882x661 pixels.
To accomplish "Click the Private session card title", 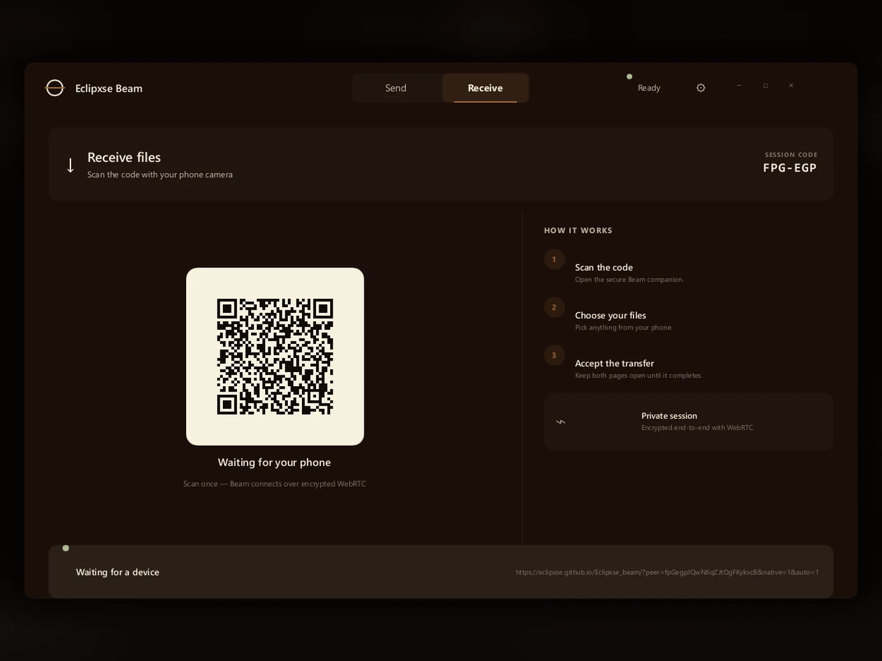I will coord(669,416).
